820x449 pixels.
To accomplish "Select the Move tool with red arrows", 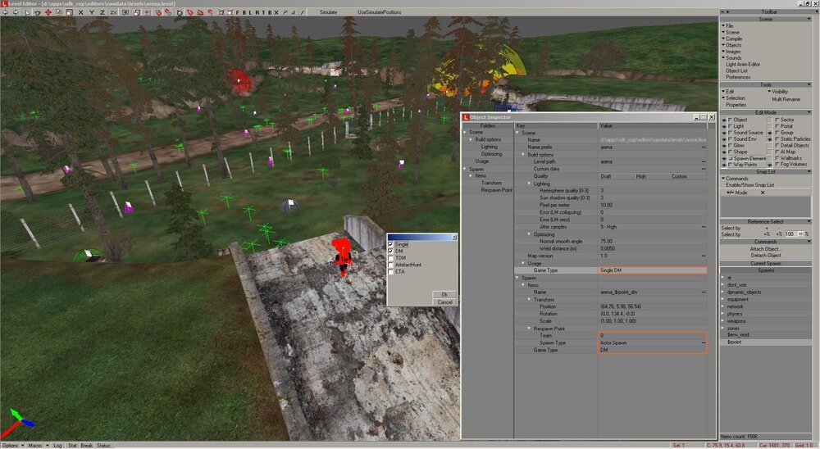I will click(x=48, y=12).
